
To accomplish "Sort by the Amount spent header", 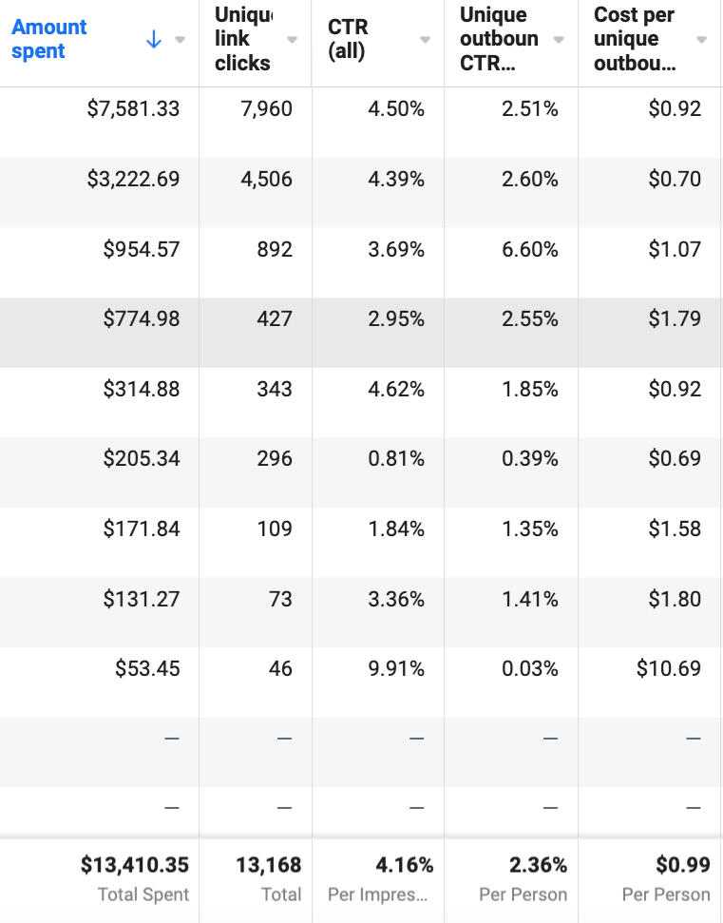I will (x=49, y=39).
